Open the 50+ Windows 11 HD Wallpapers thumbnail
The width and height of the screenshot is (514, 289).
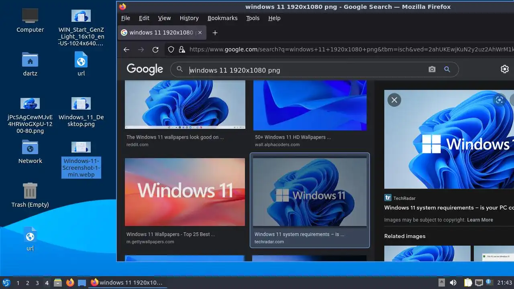[310, 105]
